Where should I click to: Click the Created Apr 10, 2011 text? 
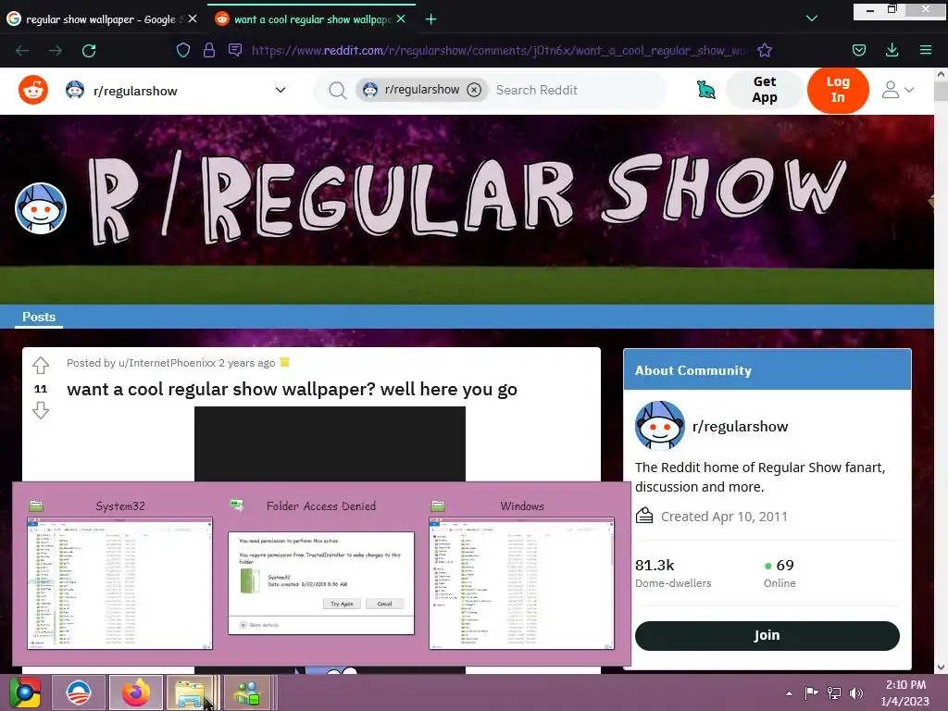[724, 517]
